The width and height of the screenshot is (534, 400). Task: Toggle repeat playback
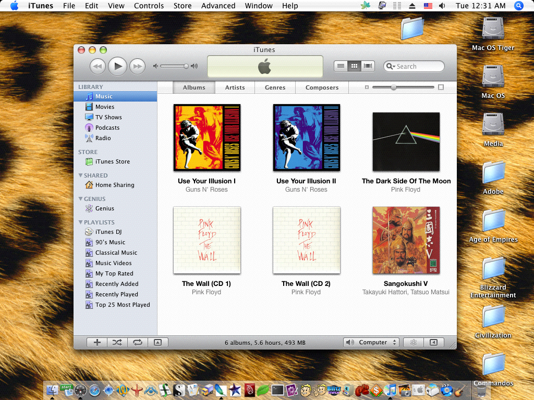[138, 342]
